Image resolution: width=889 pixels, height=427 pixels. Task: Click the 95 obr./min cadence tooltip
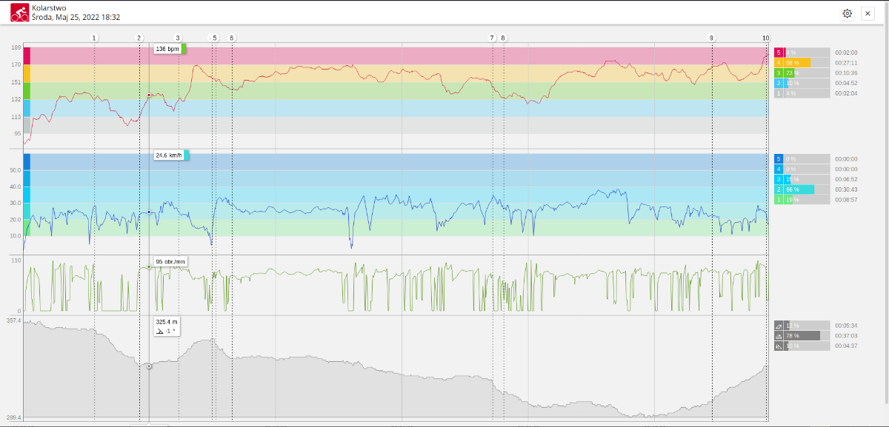(x=170, y=262)
